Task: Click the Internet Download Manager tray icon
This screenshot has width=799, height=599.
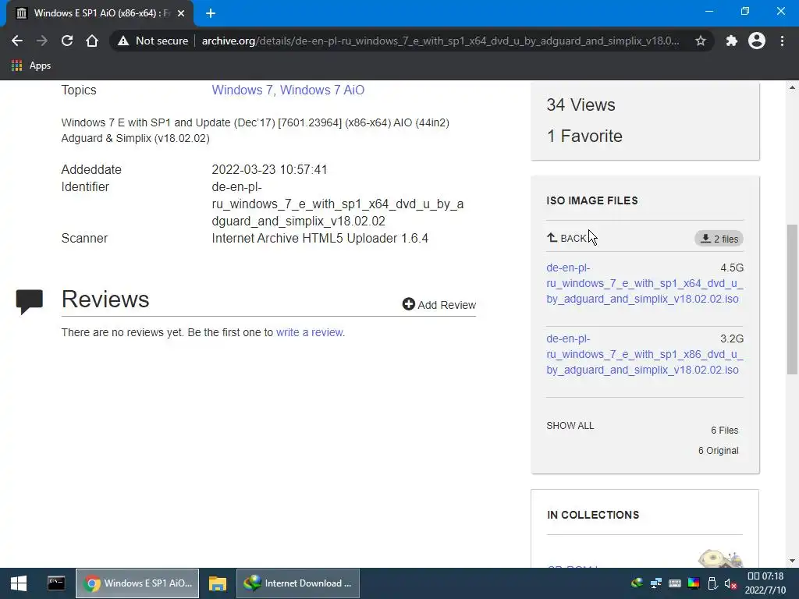Action: tap(637, 583)
